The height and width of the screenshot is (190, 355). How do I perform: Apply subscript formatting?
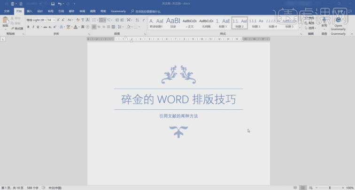point(50,27)
